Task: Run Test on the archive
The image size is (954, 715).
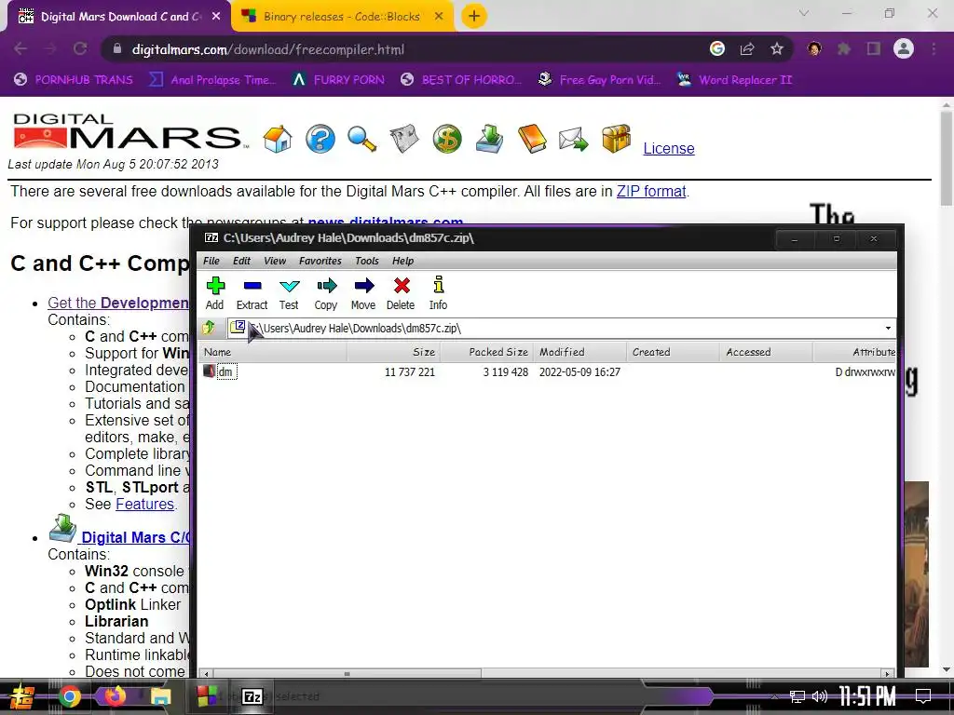Action: 289,293
